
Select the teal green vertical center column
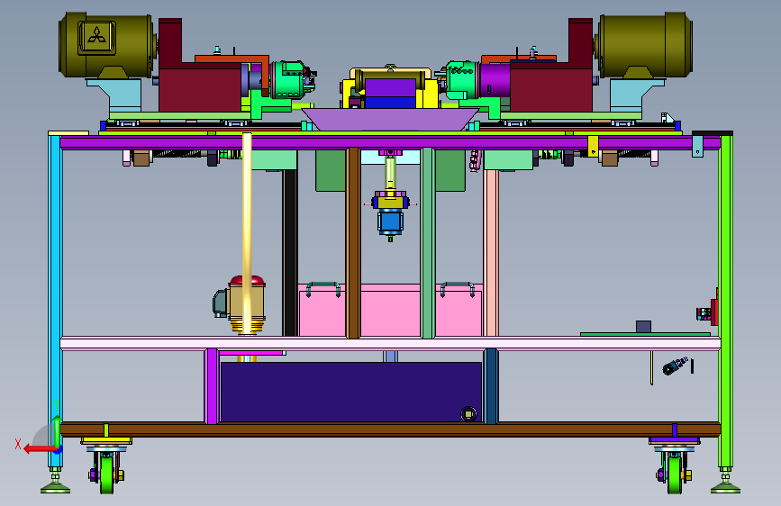coord(428,243)
